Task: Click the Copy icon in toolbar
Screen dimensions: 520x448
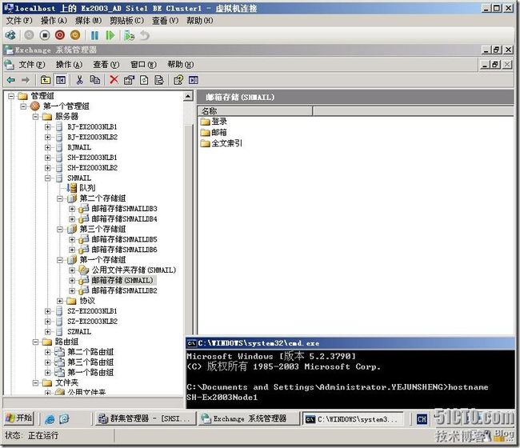Action: point(95,79)
